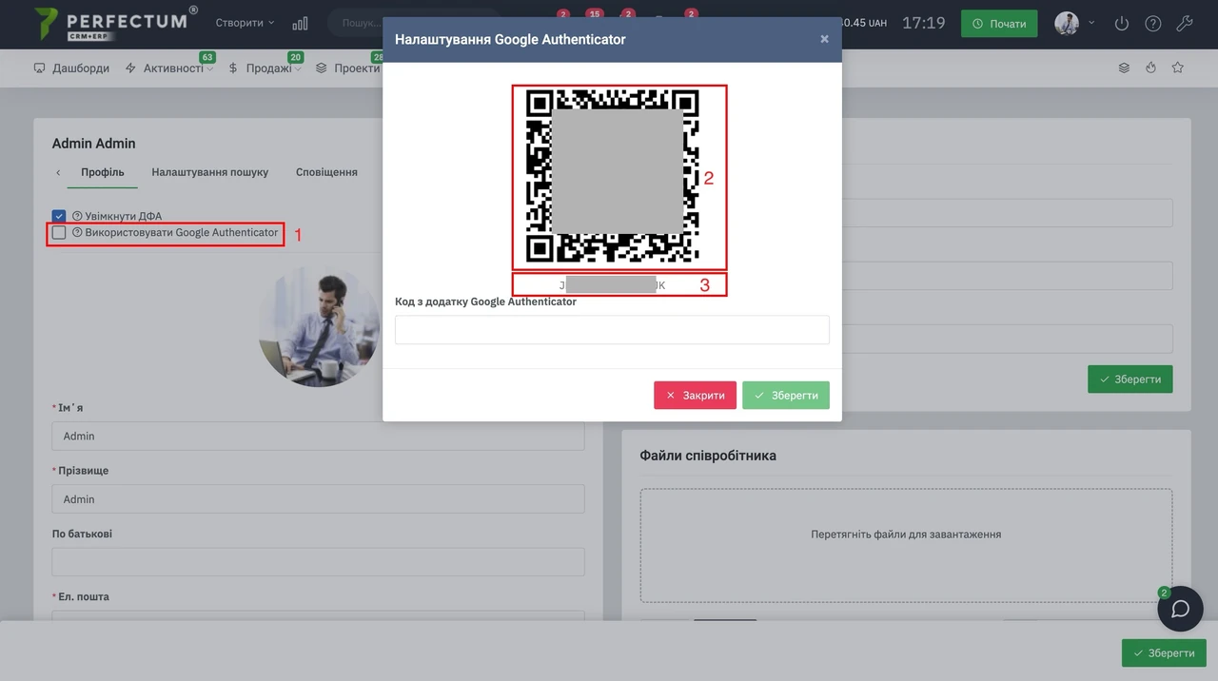
Task: Expand the Активності menu
Action: pos(170,68)
